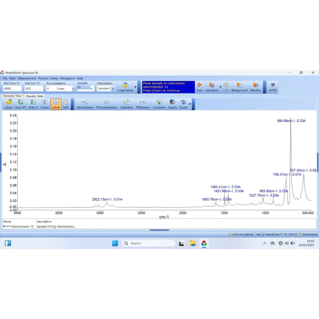The image size is (319, 319).
Task: Expand the Quant dropdown arrow
Action: point(190,104)
